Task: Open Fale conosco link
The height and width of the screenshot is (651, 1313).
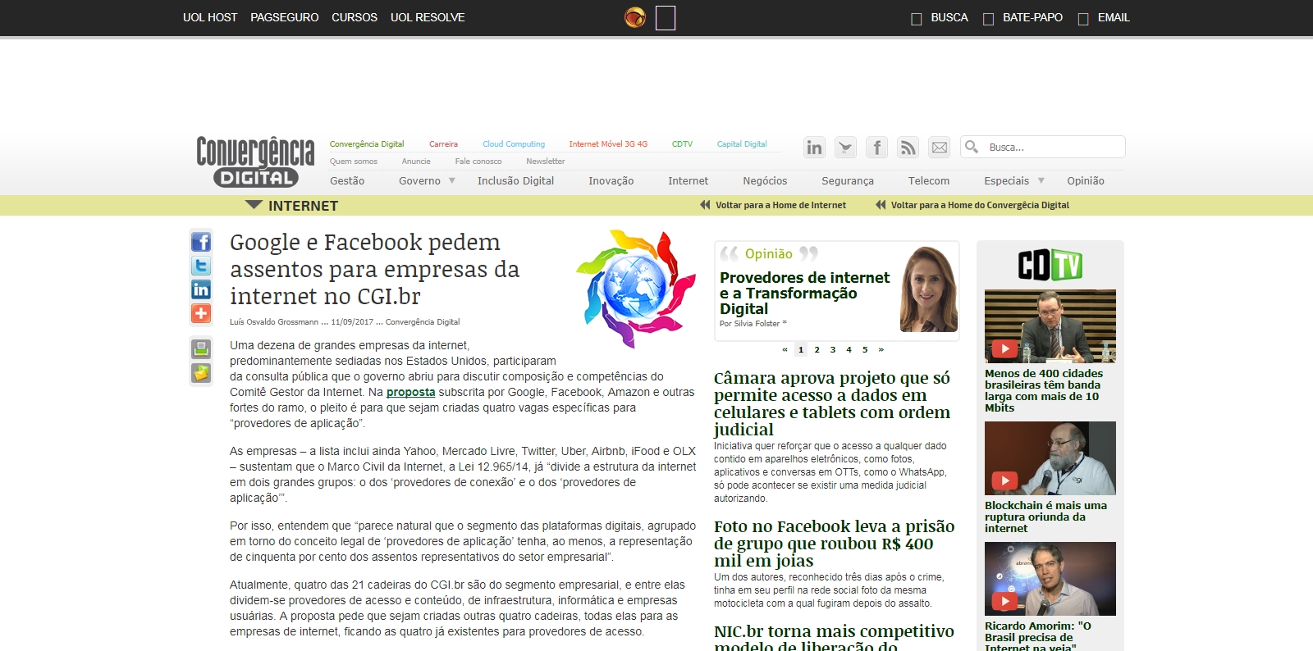Action: tap(478, 162)
